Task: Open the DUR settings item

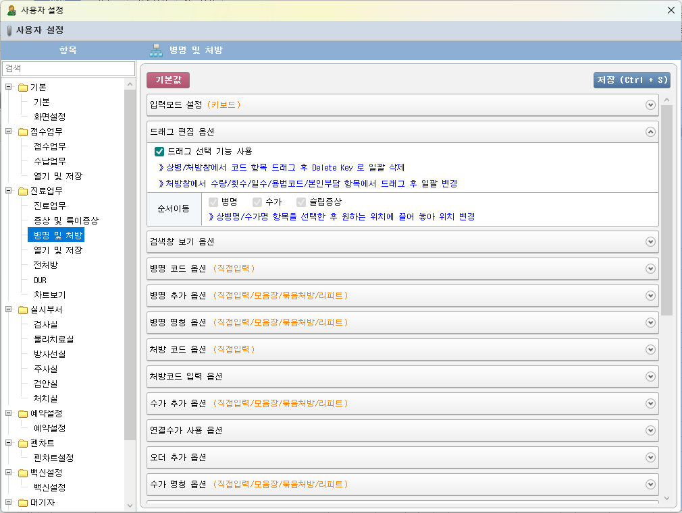Action: [x=41, y=280]
